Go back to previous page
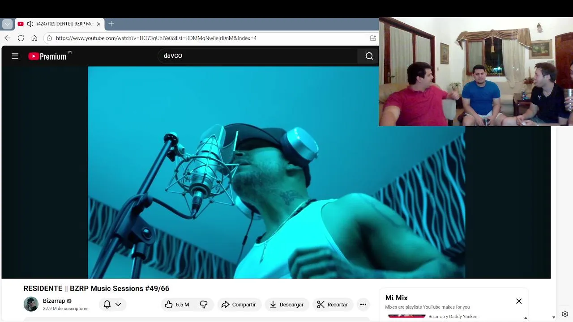573x322 pixels. (7, 38)
